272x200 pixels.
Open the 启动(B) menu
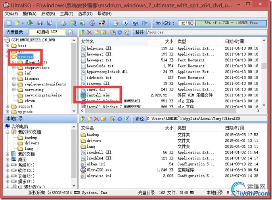click(x=48, y=14)
